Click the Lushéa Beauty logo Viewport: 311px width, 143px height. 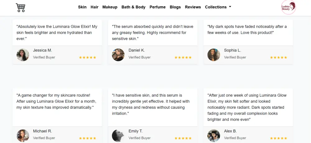pyautogui.click(x=288, y=7)
